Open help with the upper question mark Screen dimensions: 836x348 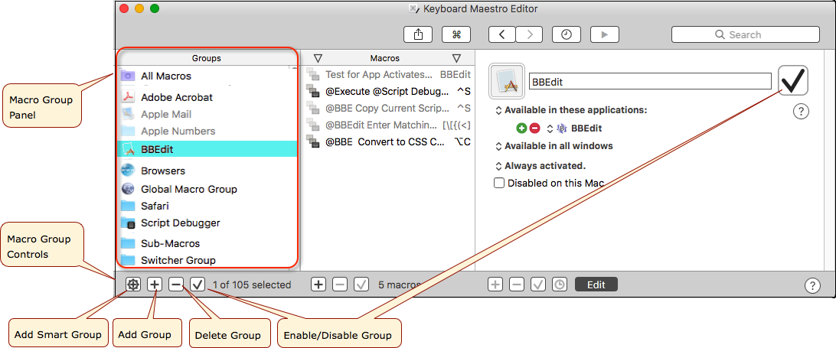(801, 112)
